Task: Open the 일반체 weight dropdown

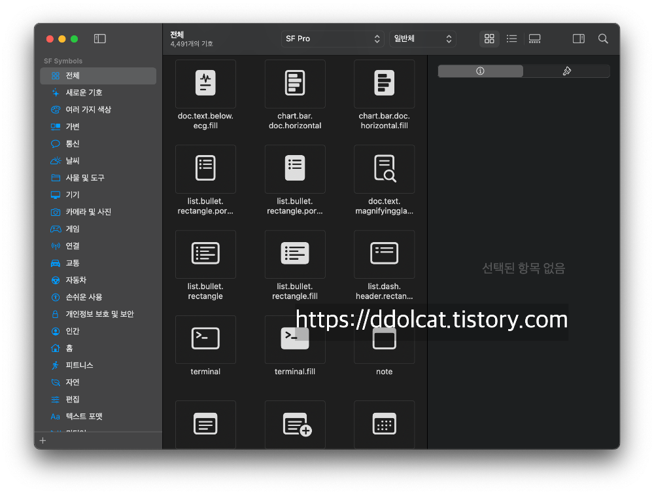Action: [422, 39]
